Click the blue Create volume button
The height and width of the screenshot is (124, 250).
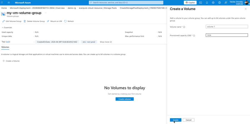click(124, 99)
